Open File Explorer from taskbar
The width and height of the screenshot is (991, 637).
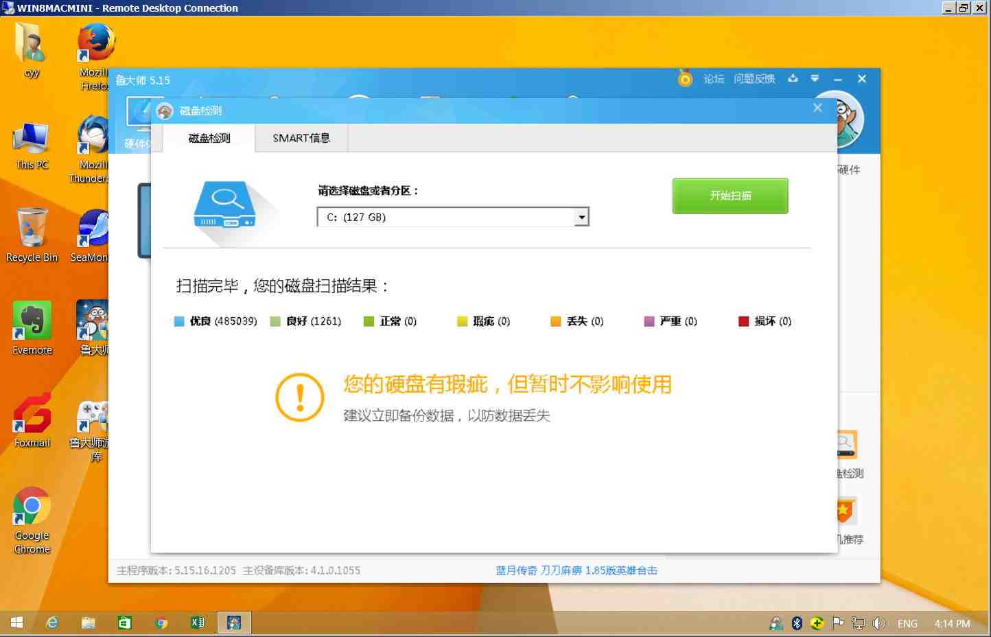tap(89, 623)
